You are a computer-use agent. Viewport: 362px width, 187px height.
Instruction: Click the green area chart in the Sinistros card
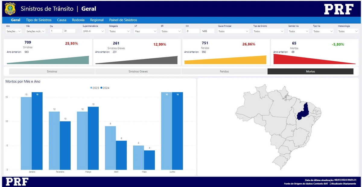pyautogui.click(x=60, y=61)
